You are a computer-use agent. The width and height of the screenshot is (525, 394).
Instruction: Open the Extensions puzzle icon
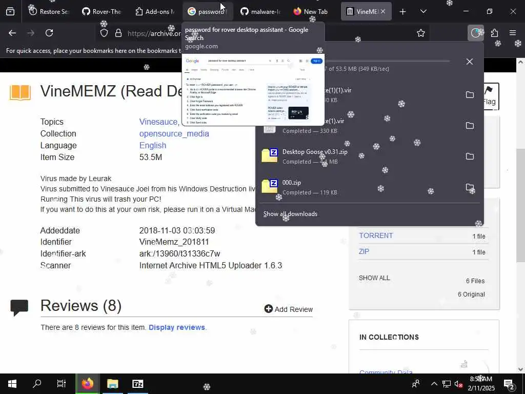tap(495, 33)
